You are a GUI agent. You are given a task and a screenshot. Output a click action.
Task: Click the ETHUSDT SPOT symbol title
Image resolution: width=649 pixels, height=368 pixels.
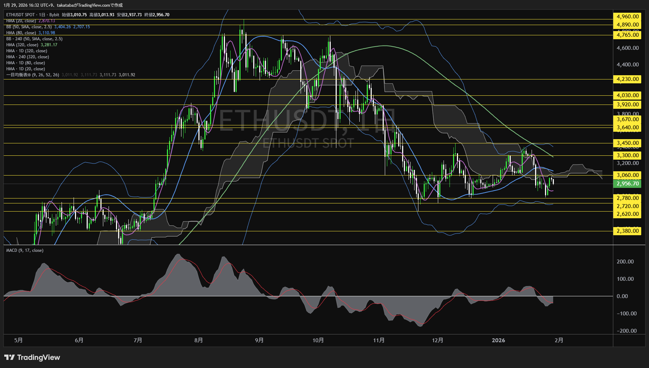pyautogui.click(x=21, y=15)
